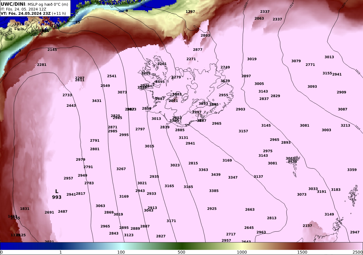This screenshot has width=363, height=255.
Task: Click the 2947 height value
Action: [355, 232]
